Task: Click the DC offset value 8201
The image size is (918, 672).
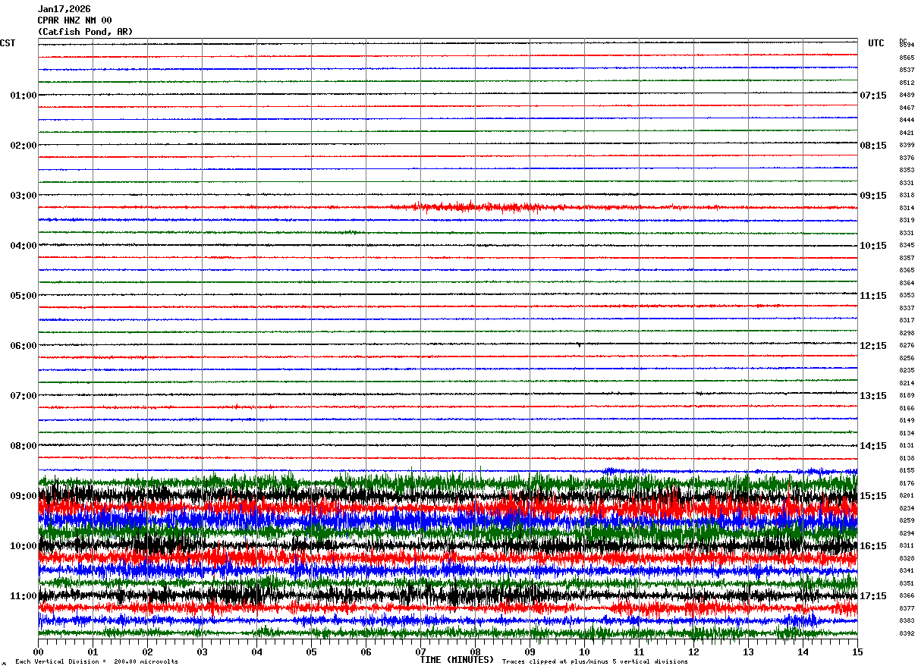Action: (907, 495)
